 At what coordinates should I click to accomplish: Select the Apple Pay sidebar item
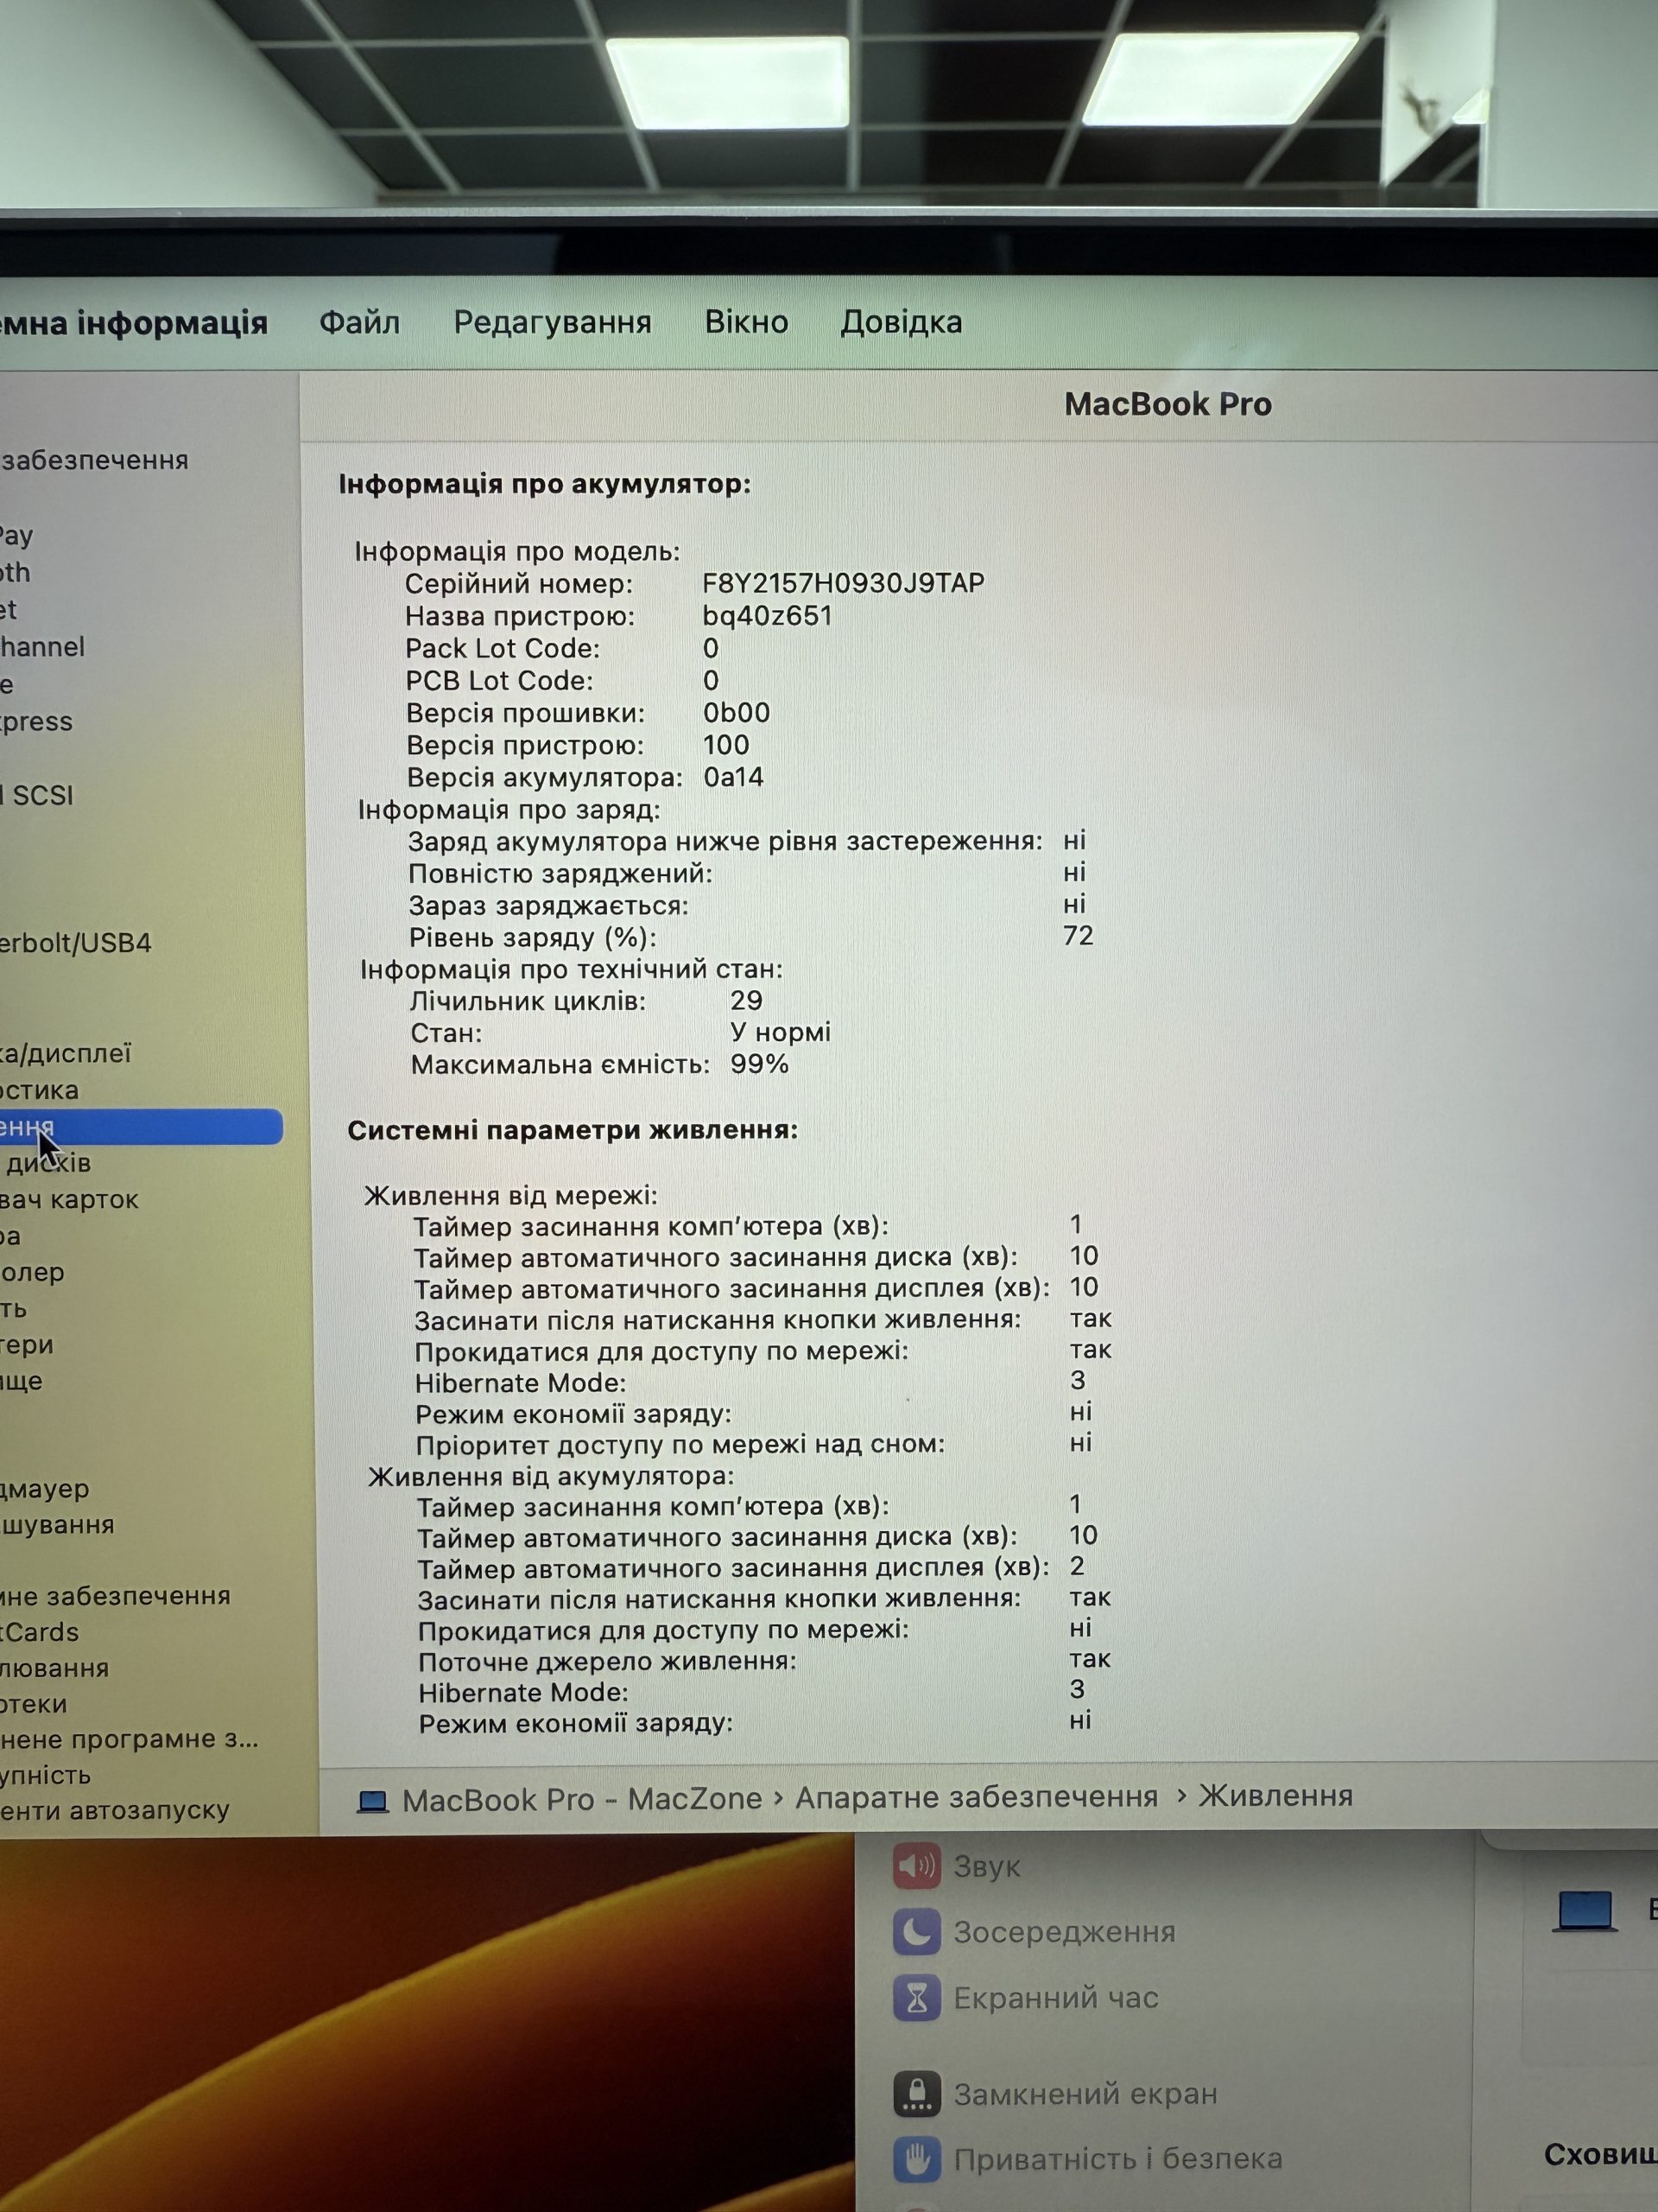coord(16,536)
